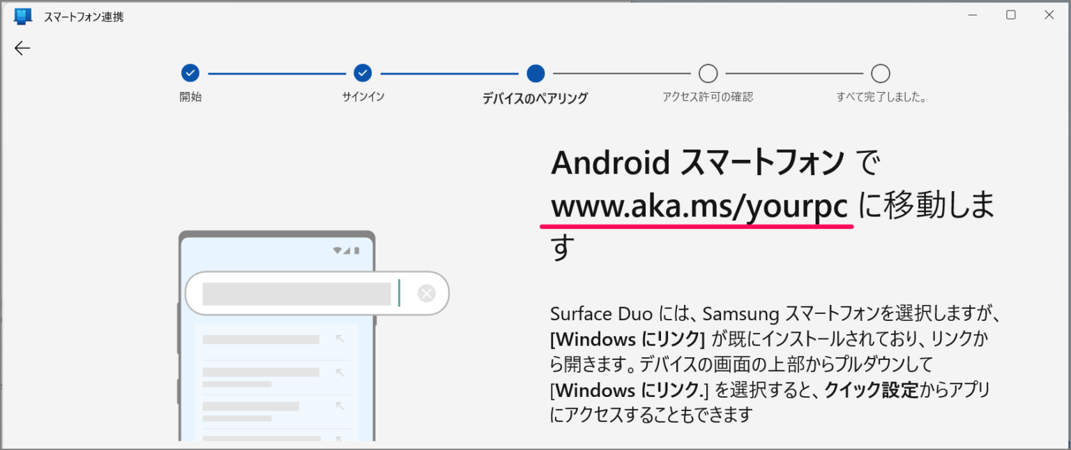Viewport: 1071px width, 450px height.
Task: Select the filled circle above デバイスのペアリング
Action: (x=535, y=73)
